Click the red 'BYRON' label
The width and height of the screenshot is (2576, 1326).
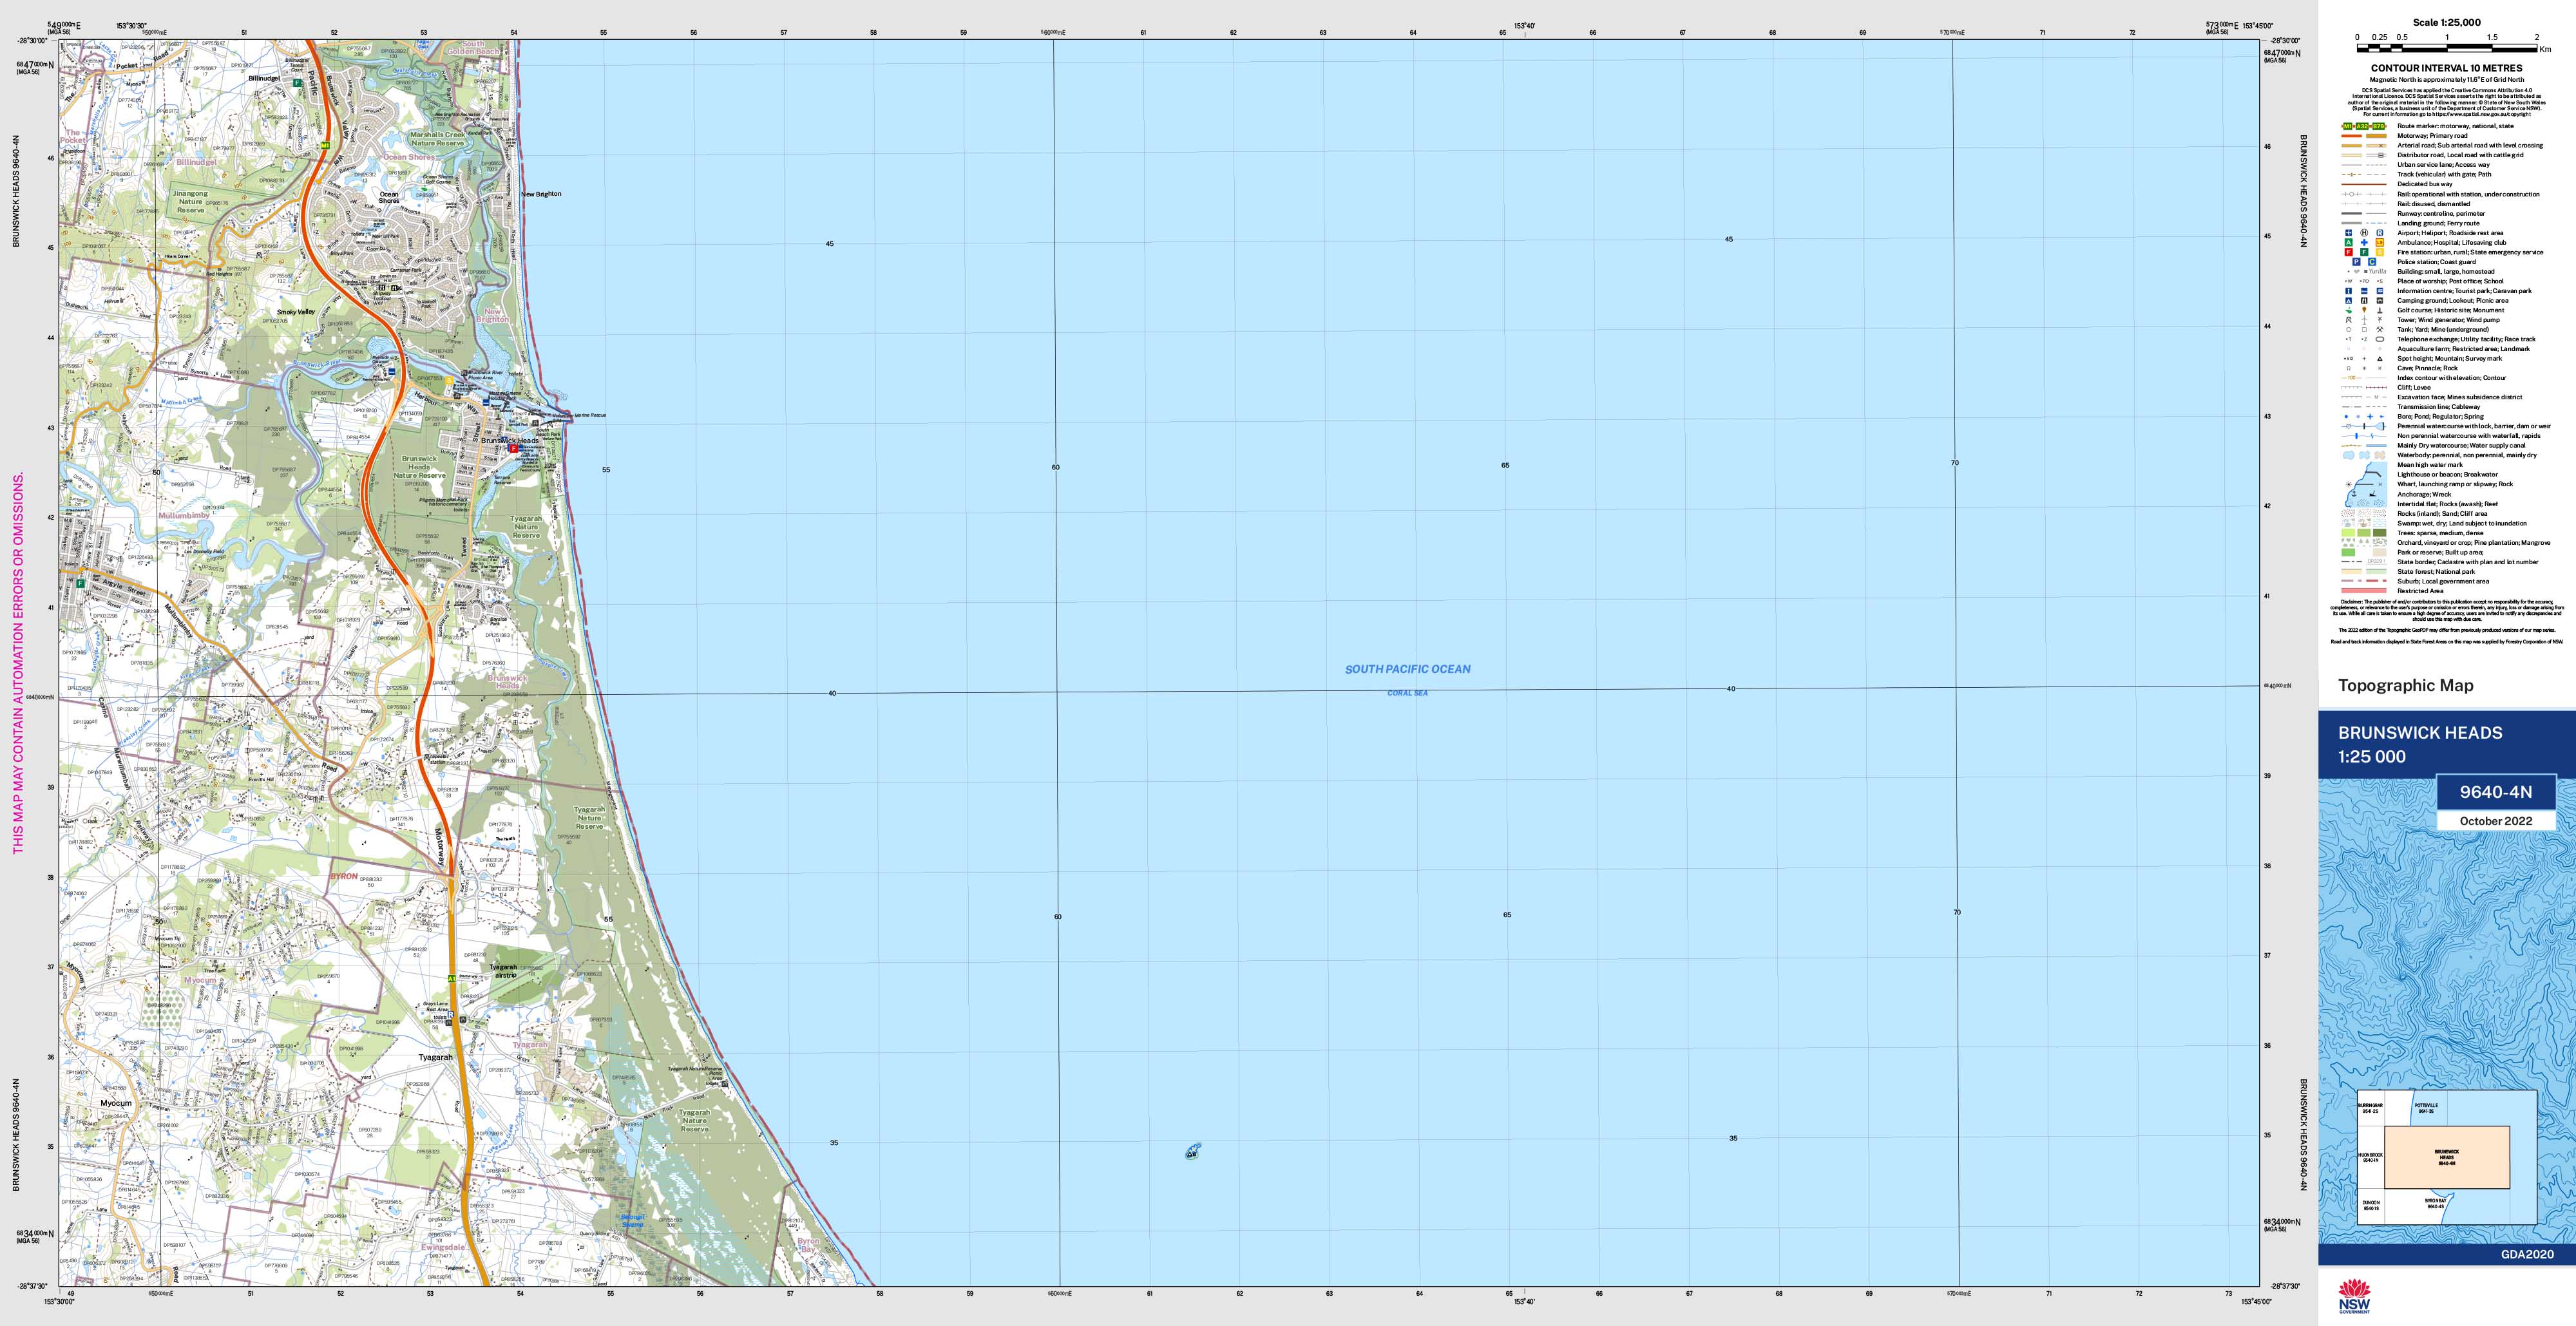(344, 876)
